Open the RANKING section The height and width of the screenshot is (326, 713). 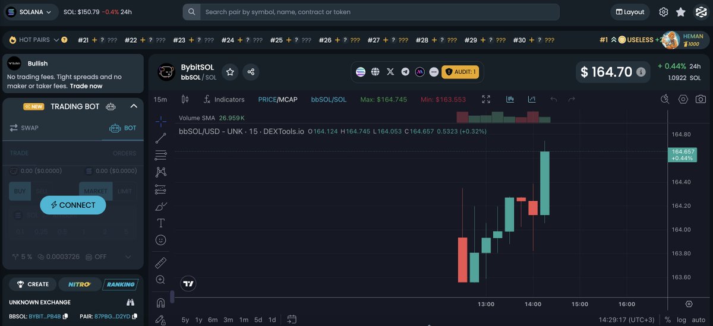tap(121, 284)
